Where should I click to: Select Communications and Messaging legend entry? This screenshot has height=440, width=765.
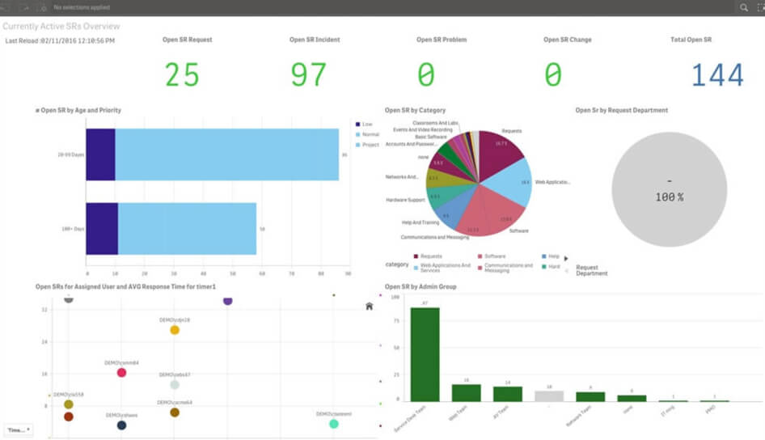[x=505, y=268]
